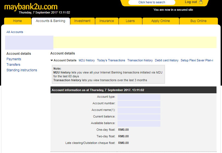
Task: Click 'You are now in a secured site' text
Action: [173, 10]
